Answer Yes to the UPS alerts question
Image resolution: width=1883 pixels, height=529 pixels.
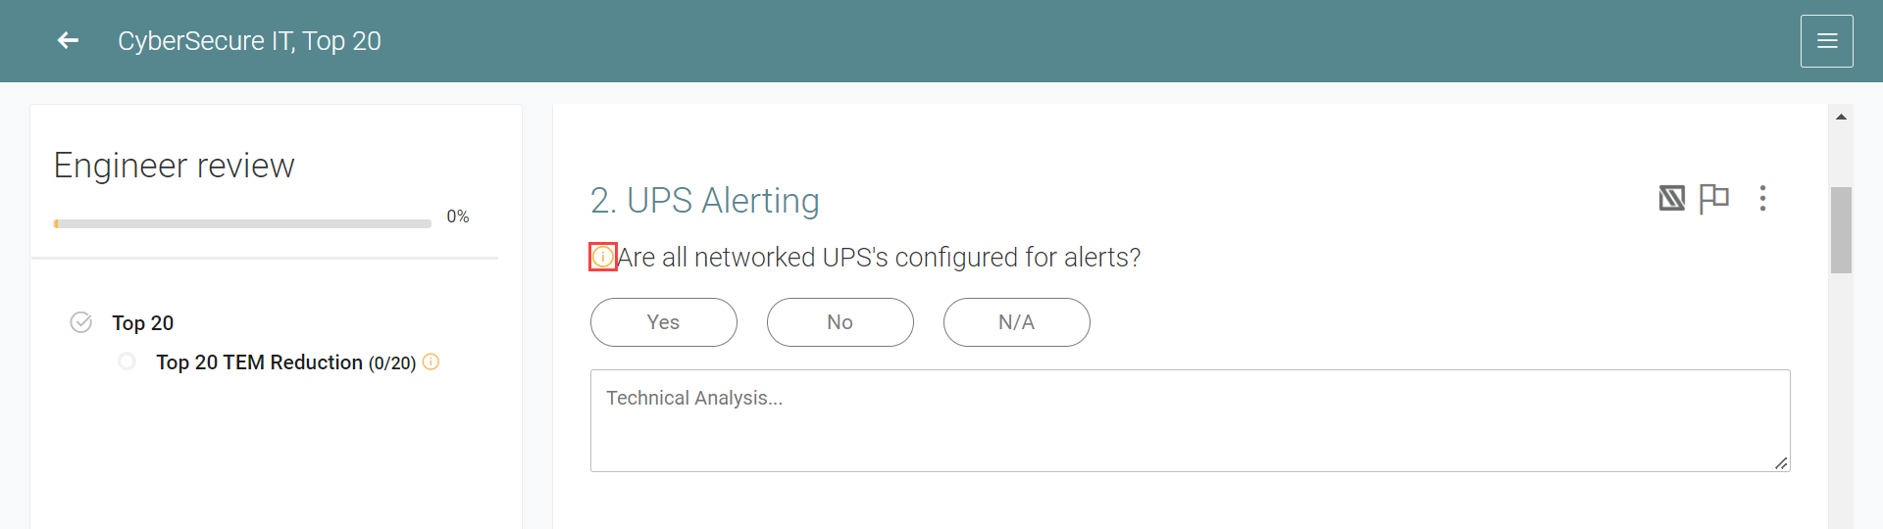663,322
